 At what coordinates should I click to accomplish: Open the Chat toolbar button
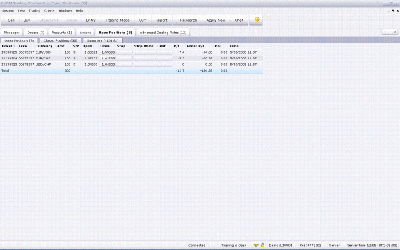pos(239,20)
